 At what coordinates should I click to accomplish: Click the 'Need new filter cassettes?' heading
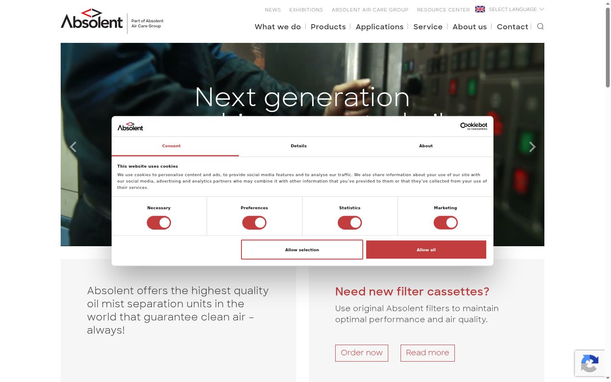tap(412, 292)
